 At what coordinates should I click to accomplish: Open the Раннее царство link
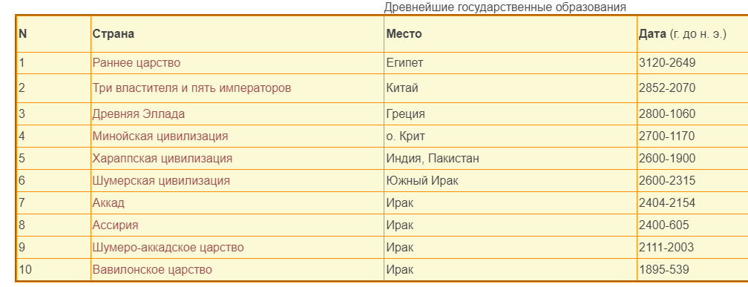[137, 63]
